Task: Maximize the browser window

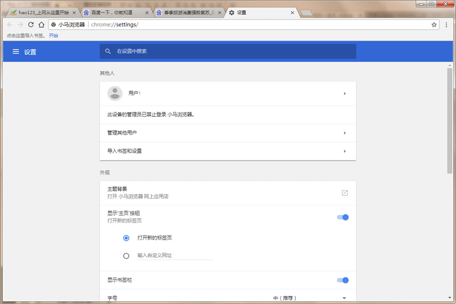Action: tap(431, 4)
